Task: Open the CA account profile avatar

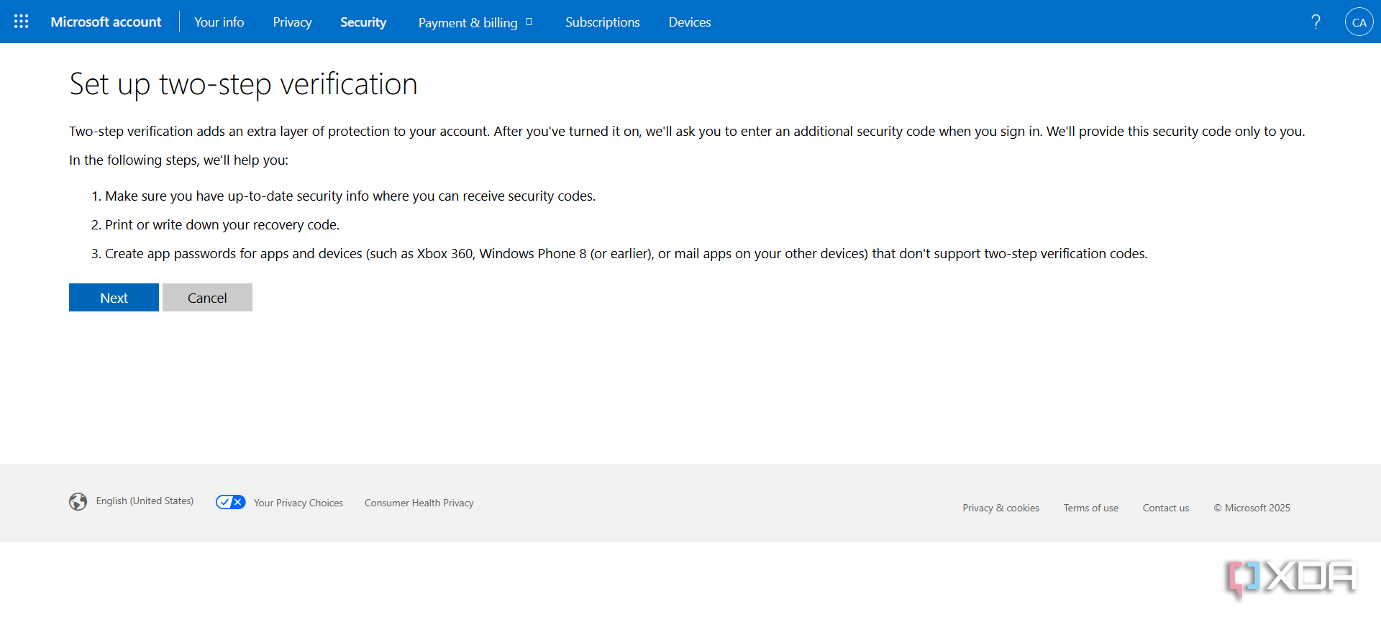Action: (x=1359, y=22)
